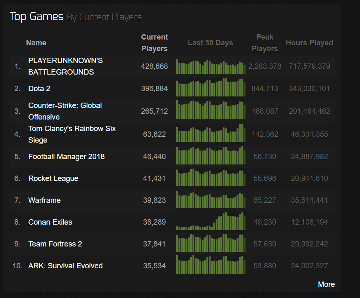
Task: Open Counter-Strike: Global Offensive link
Action: (65, 111)
